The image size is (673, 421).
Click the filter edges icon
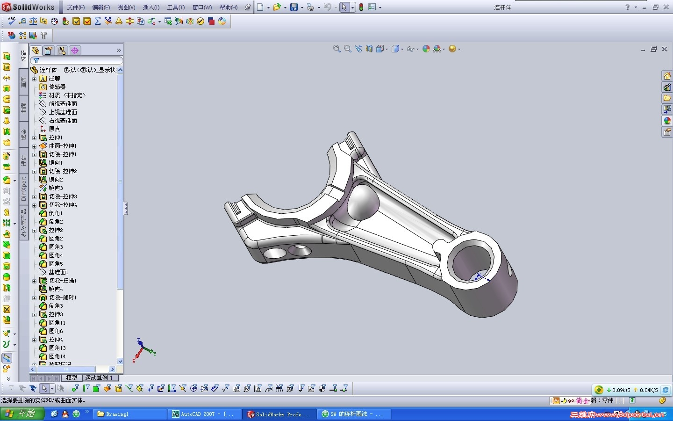coord(86,388)
